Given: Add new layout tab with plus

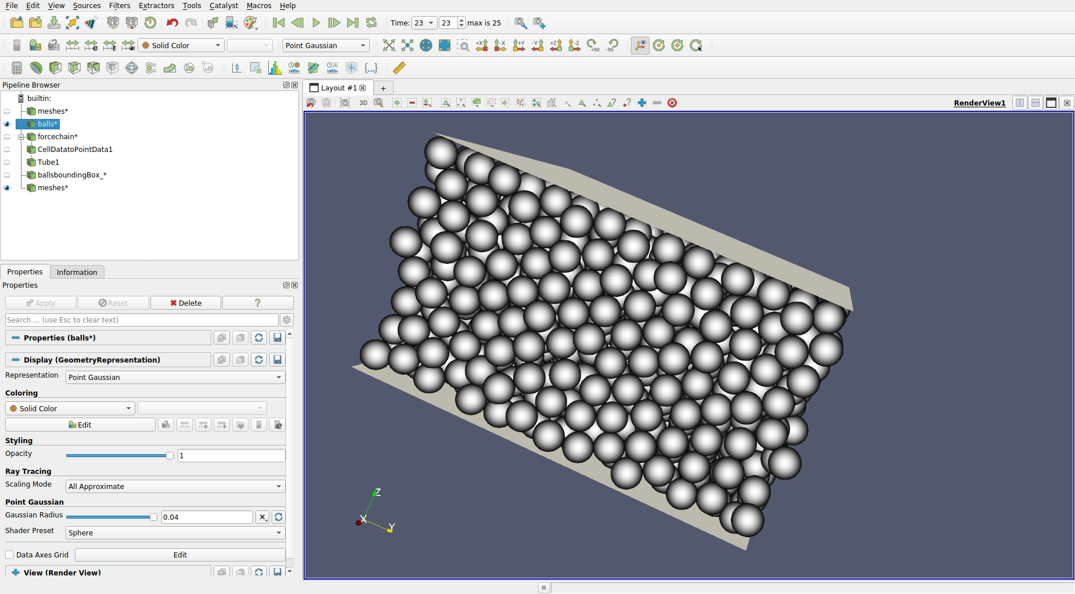Looking at the screenshot, I should (383, 88).
